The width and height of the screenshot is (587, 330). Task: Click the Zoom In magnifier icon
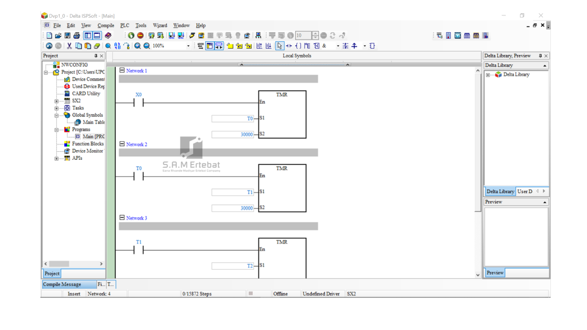(138, 46)
